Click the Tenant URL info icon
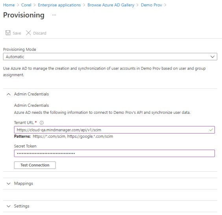The height and width of the screenshot is (215, 222). tap(41, 122)
